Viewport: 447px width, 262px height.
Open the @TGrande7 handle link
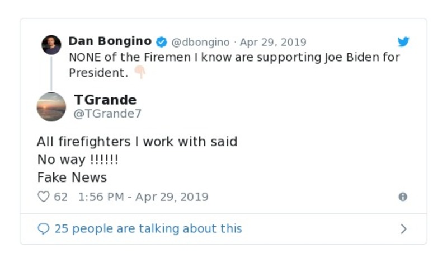(x=107, y=113)
